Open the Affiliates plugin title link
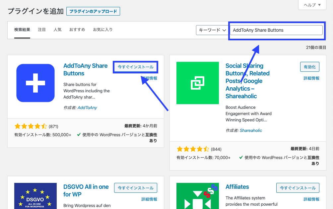Image resolution: width=333 pixels, height=209 pixels. point(237,187)
